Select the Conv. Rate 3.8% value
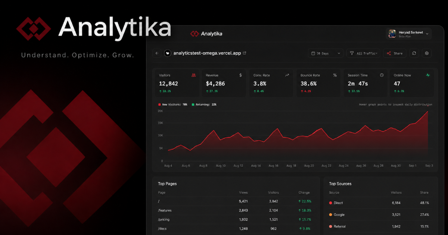The width and height of the screenshot is (448, 235). point(260,84)
